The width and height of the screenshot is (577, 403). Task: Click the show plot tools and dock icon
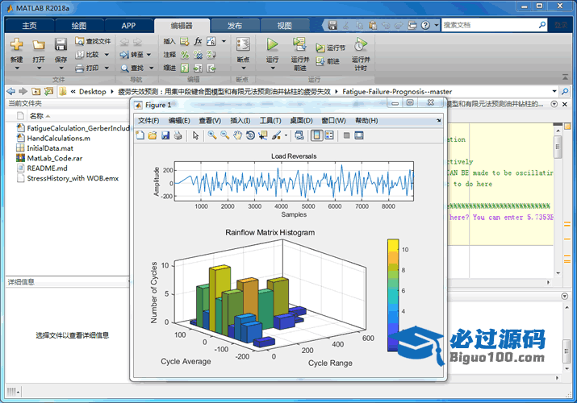point(359,135)
